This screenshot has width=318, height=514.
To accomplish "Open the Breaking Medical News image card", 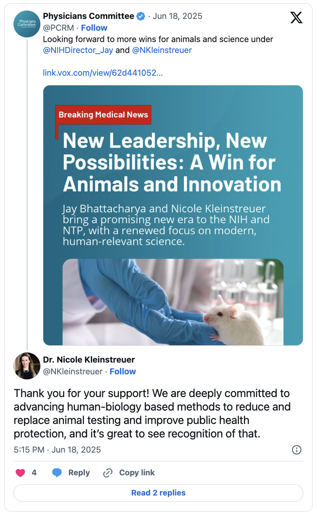I will coord(173,215).
